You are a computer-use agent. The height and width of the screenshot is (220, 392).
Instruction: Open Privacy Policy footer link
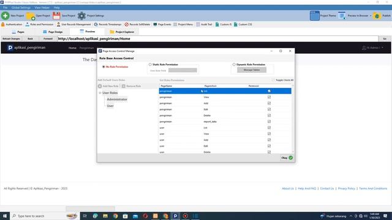346,188
